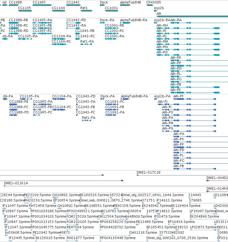Select protein label Alh-PP
Screen dimensions: 228x242
pyautogui.click(x=178, y=145)
